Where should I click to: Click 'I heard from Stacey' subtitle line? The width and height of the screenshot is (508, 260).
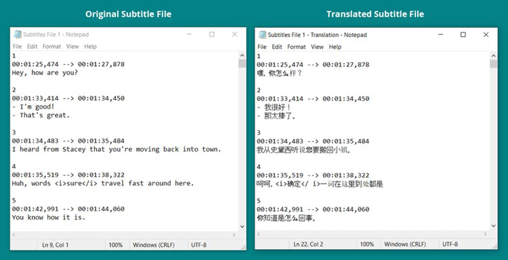[x=117, y=149]
